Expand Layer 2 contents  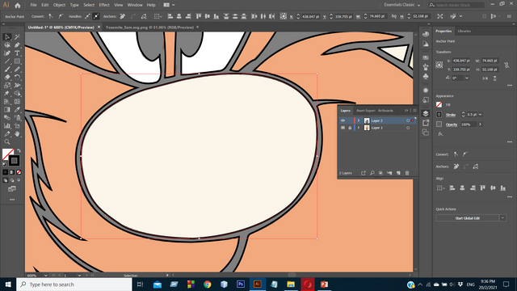tap(359, 120)
